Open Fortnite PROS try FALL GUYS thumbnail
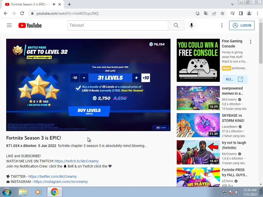The image size is (263, 197). coord(198,177)
